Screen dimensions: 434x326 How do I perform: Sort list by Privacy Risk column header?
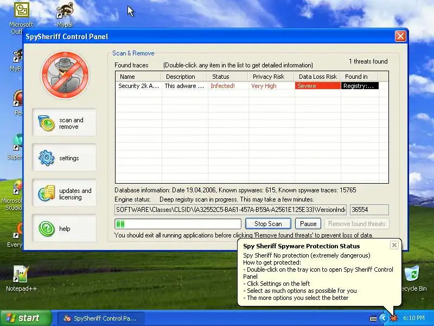tap(271, 77)
